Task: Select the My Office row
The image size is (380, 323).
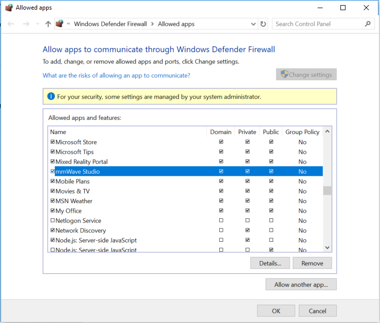Action: [185, 211]
